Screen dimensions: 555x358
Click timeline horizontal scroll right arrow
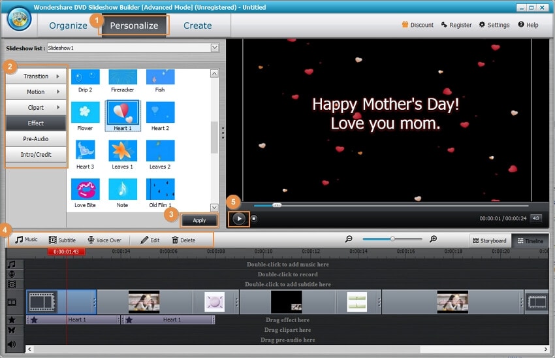545,349
